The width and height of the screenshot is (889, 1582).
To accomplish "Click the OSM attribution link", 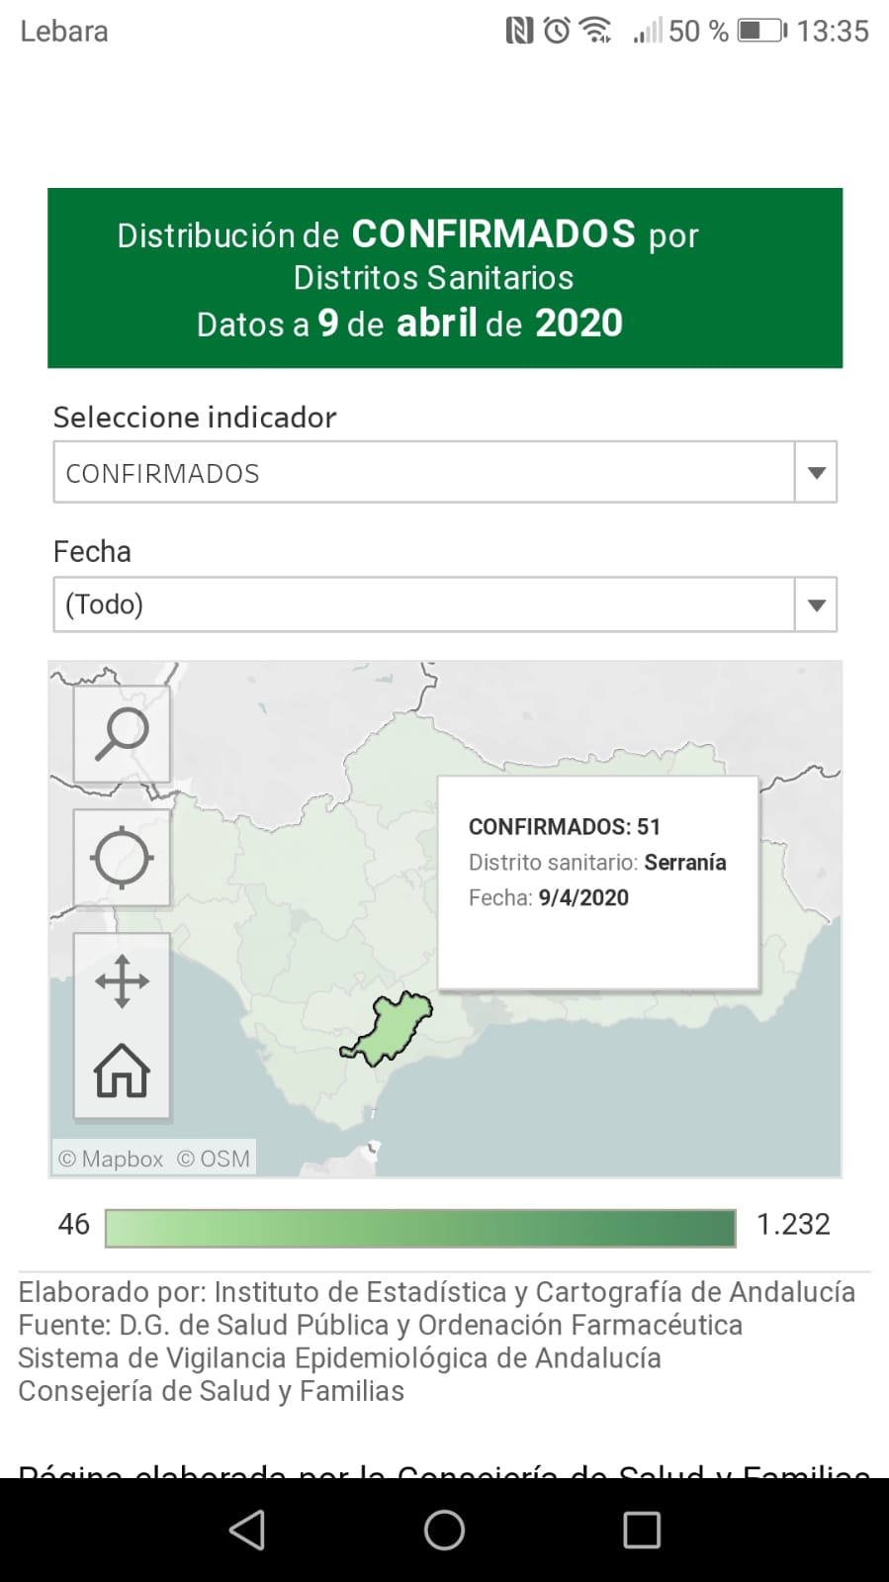I will [x=214, y=1159].
